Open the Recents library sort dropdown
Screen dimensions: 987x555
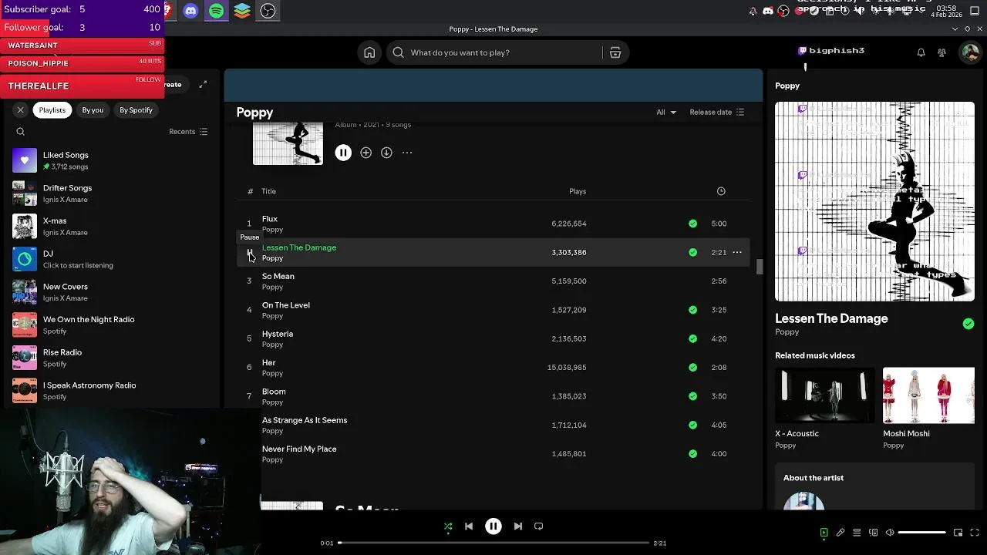tap(188, 132)
